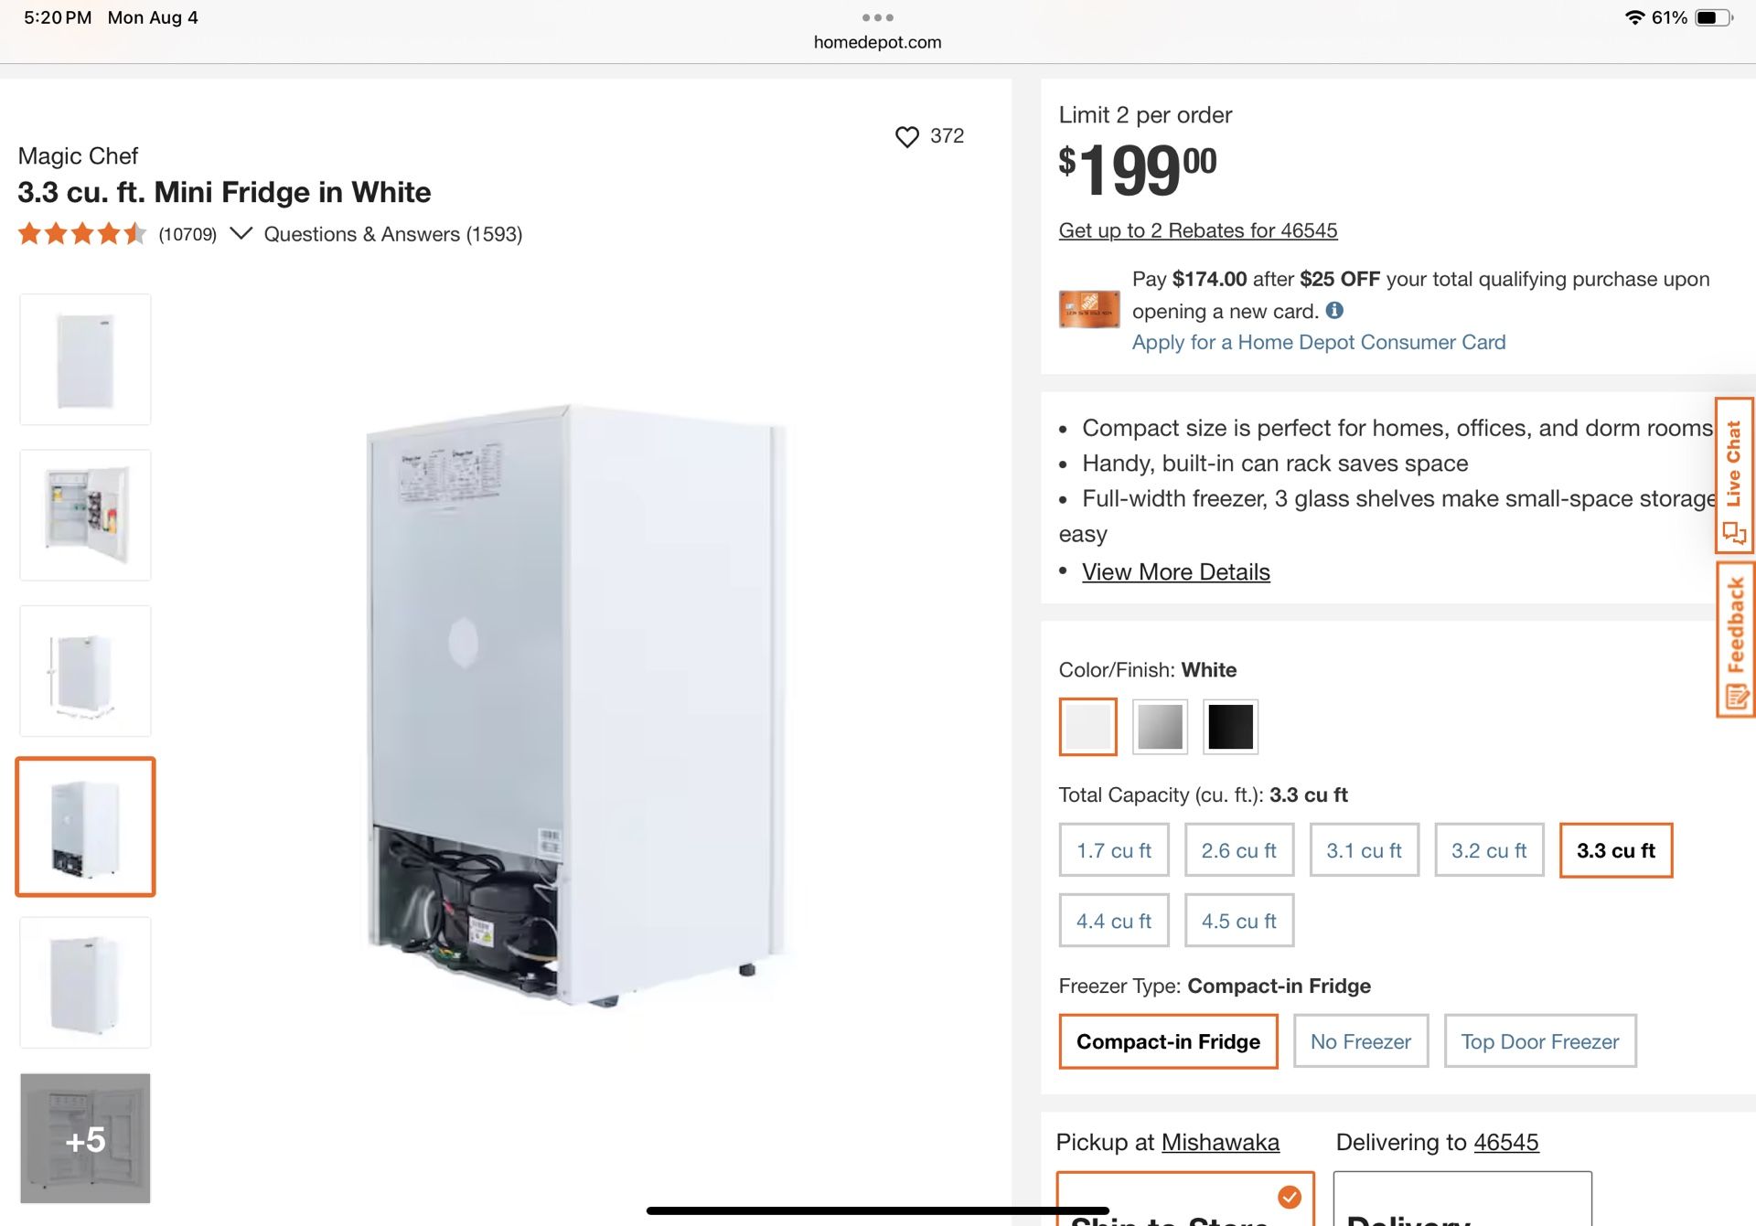Click the heart icon to favorite this fridge
This screenshot has height=1226, width=1756.
(x=906, y=135)
